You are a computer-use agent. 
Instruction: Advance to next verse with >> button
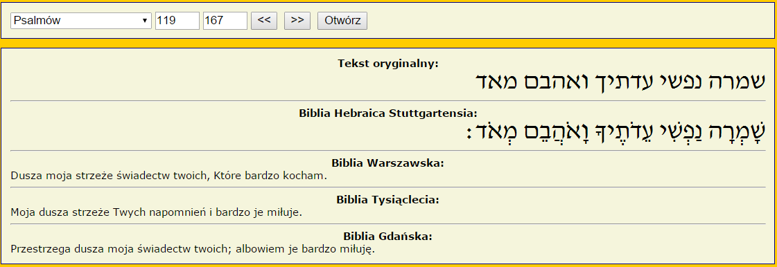pyautogui.click(x=297, y=21)
